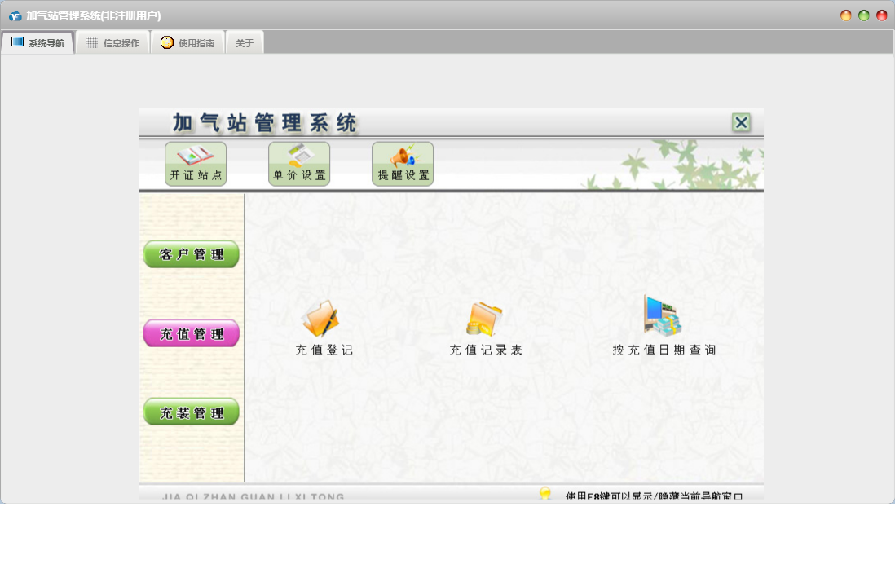This screenshot has width=895, height=586.
Task: Click the app logo in title bar
Action: click(x=15, y=16)
